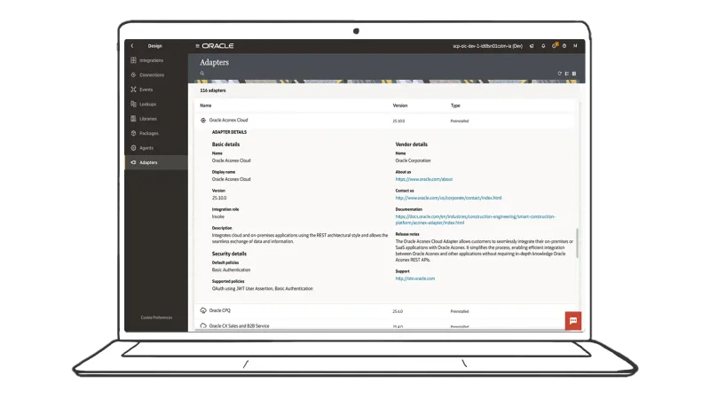Switch to grid view layout icon
The height and width of the screenshot is (399, 710).
tap(574, 74)
